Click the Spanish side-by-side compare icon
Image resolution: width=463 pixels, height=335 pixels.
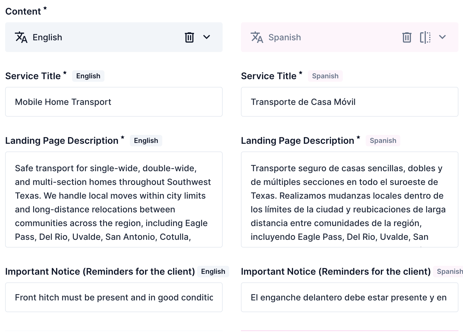(425, 37)
